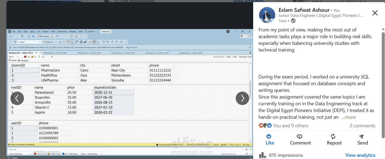Open the Git menu in SSMS
This screenshot has width=385, height=159.
[x=39, y=32]
